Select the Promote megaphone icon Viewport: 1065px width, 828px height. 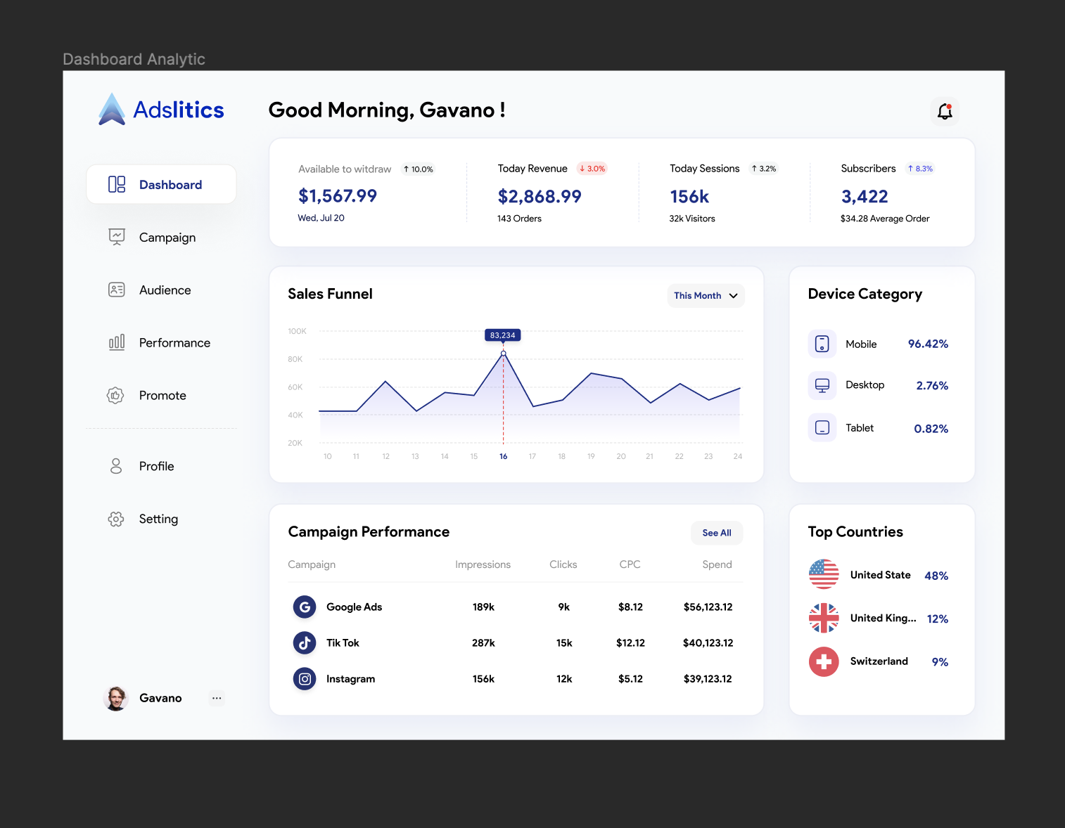coord(115,395)
